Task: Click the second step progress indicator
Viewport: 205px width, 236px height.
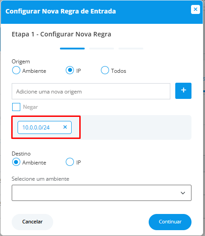Action: coord(101,49)
